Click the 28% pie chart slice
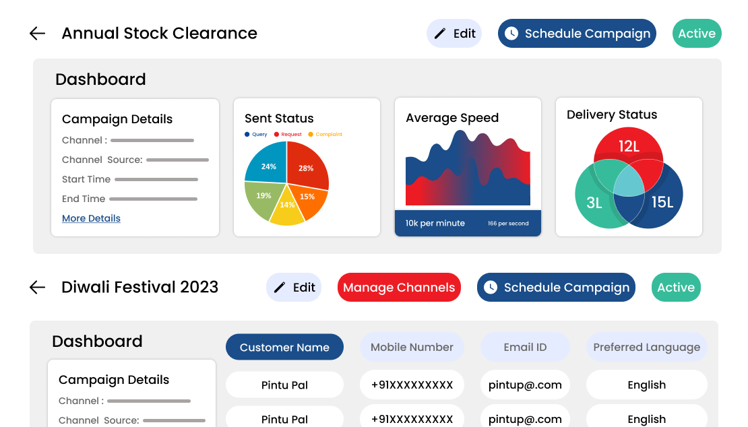748x427 pixels. click(x=307, y=167)
